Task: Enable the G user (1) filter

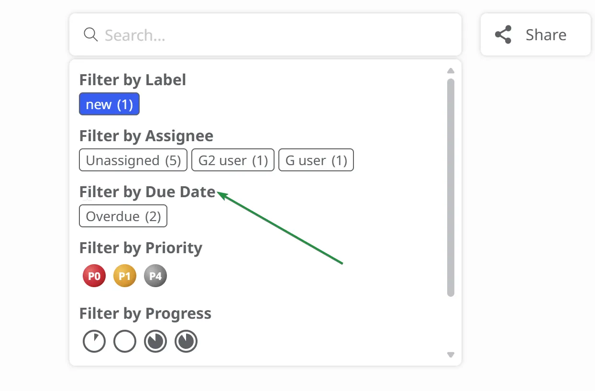Action: pyautogui.click(x=316, y=160)
